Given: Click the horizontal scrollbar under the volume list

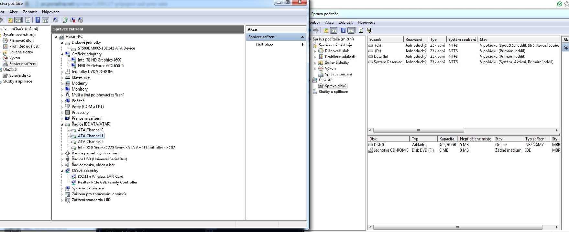Looking at the screenshot, I should pos(419,130).
